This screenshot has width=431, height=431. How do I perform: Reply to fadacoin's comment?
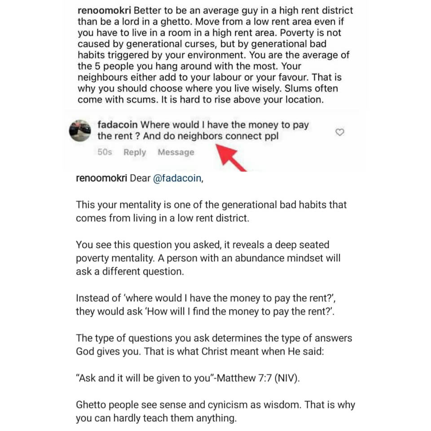tap(135, 152)
